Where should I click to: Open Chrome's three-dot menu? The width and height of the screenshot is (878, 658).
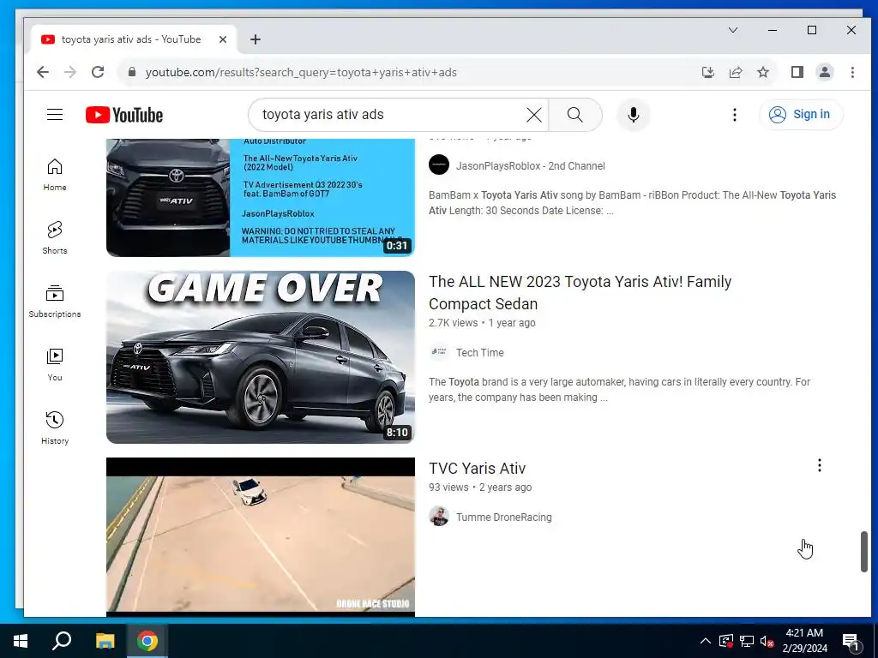coord(852,72)
